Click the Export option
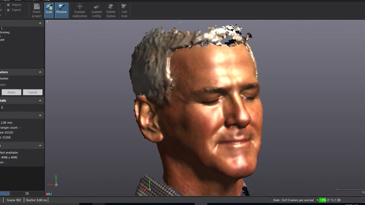This screenshot has height=205, width=365. (x=14, y=10)
